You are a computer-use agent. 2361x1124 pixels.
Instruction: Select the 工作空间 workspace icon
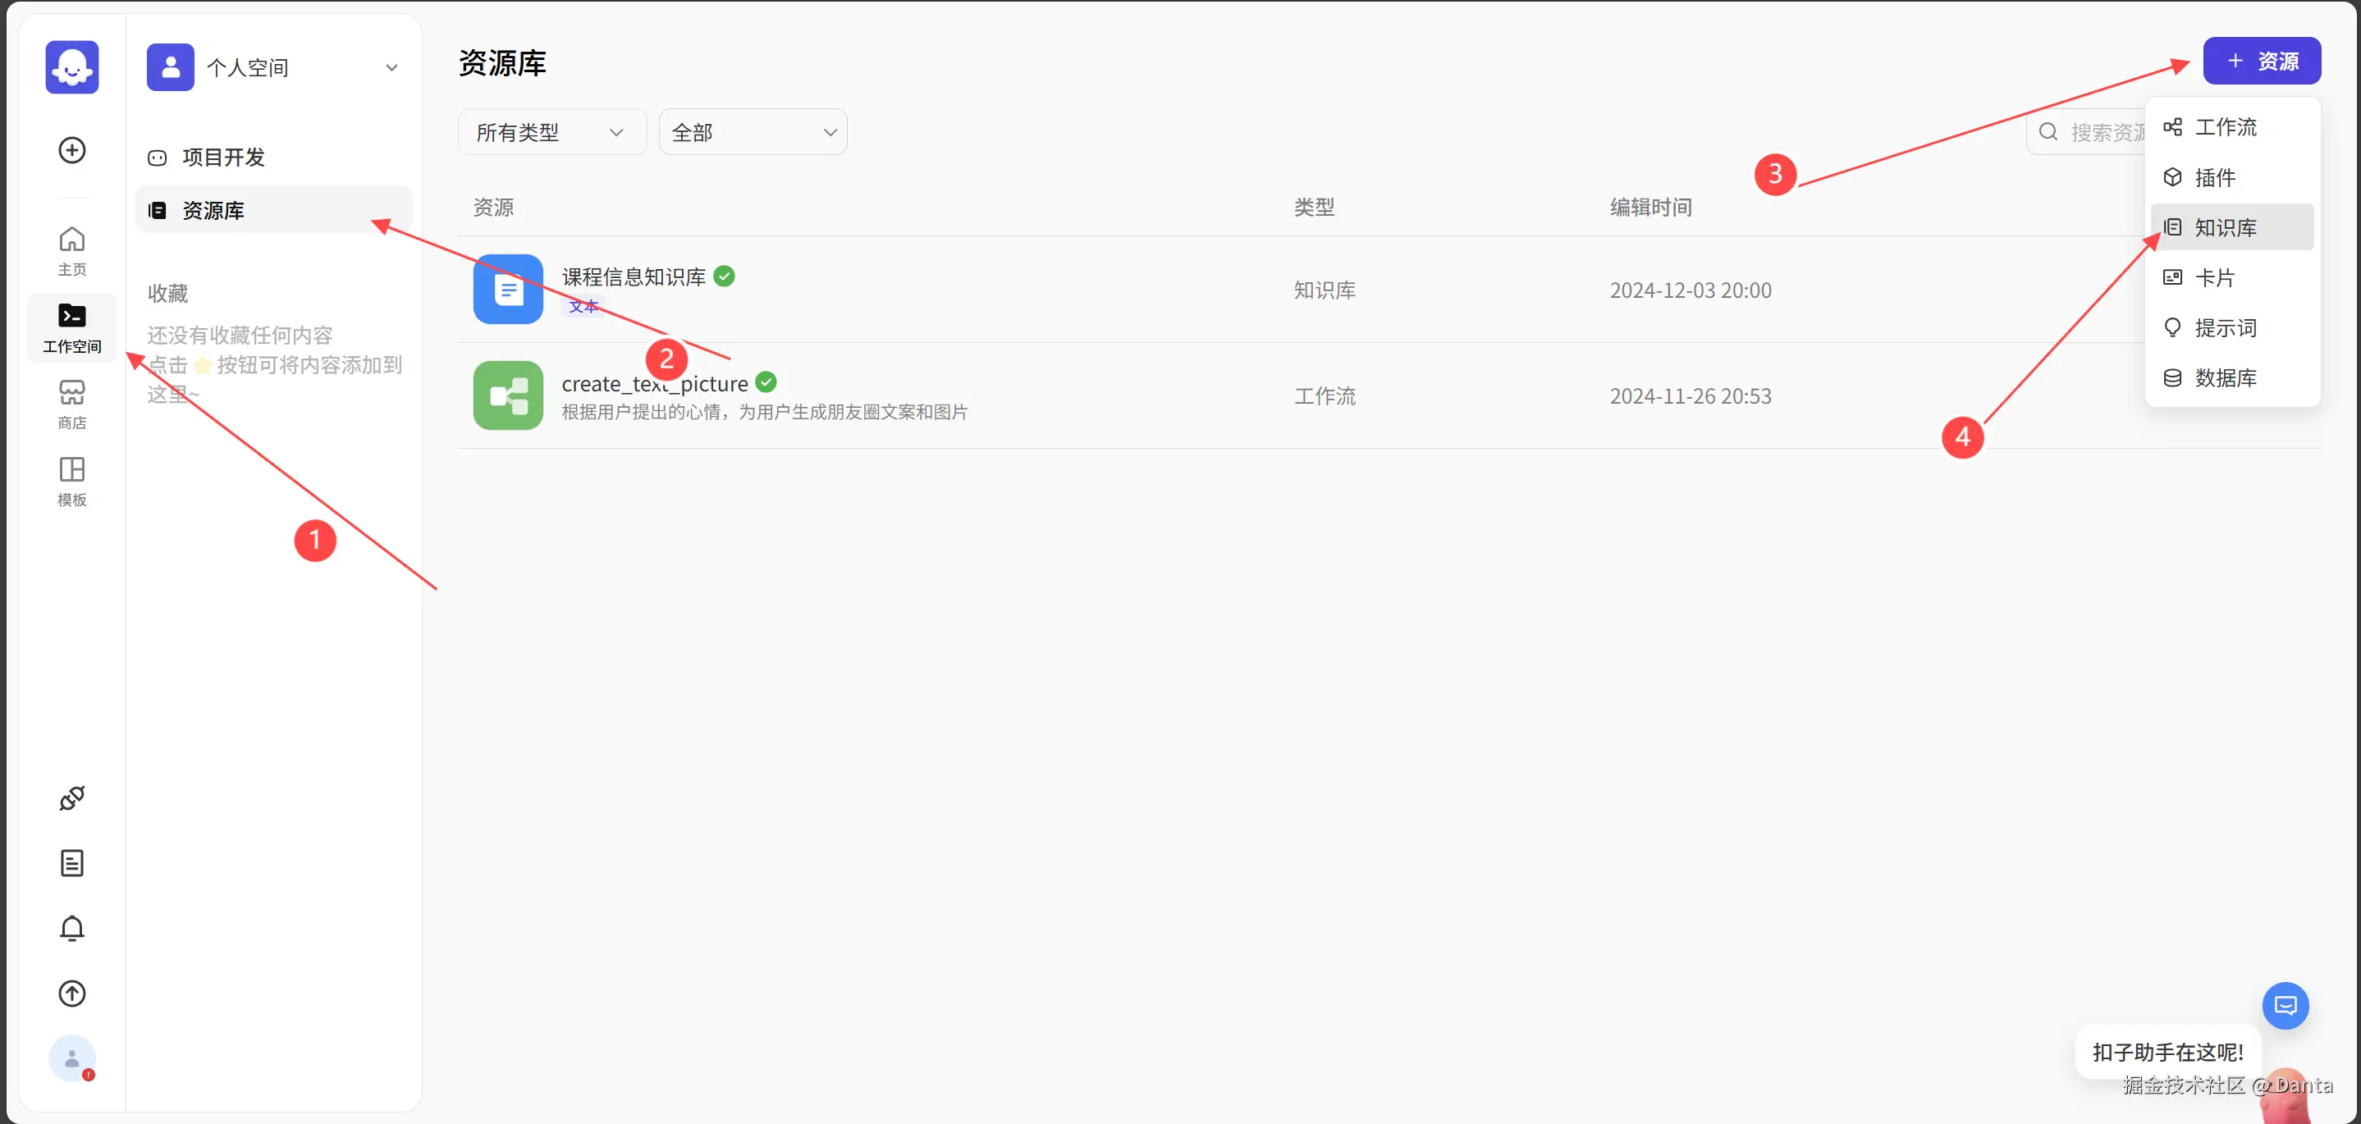coord(71,327)
